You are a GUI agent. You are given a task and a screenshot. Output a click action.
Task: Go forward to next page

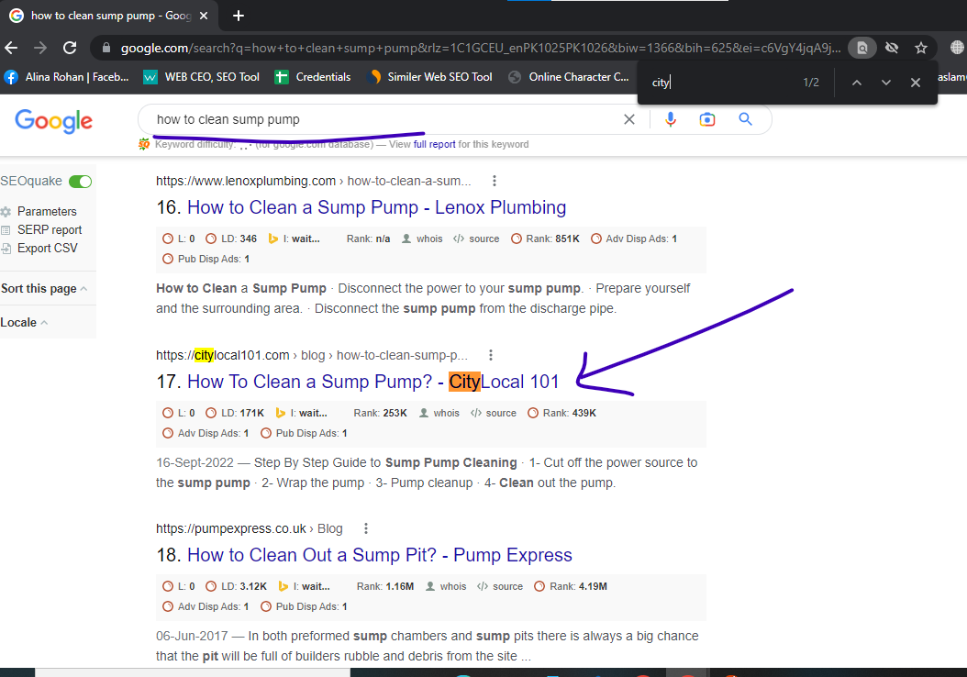point(40,48)
